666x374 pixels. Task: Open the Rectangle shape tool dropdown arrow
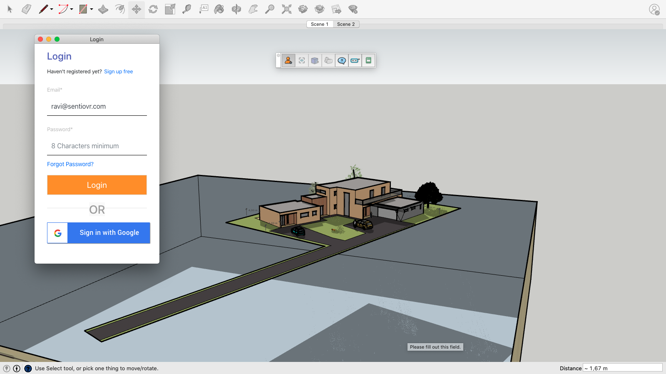(92, 9)
